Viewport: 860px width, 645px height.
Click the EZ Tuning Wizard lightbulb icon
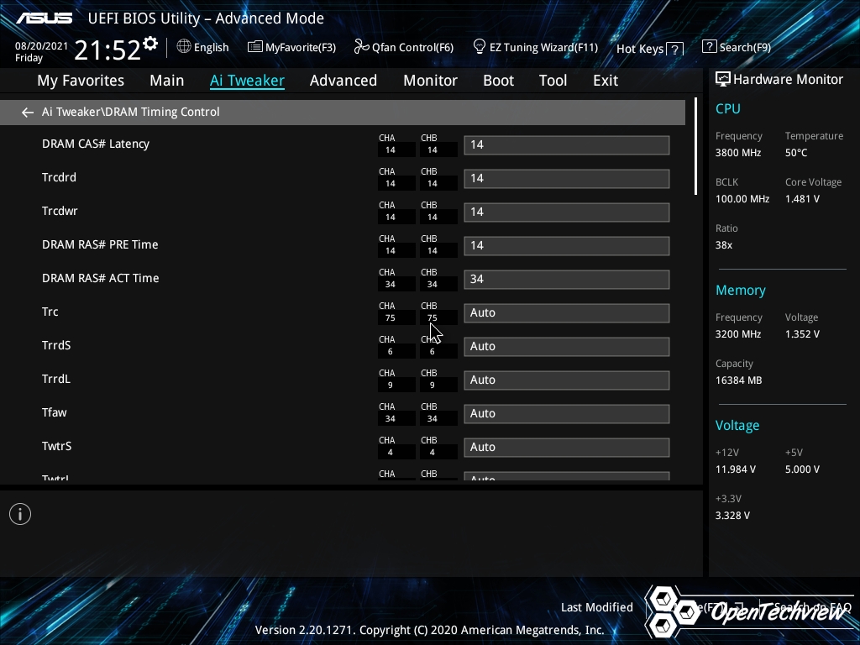tap(480, 47)
